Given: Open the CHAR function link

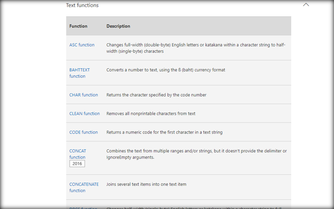Looking at the screenshot, I should tap(84, 95).
